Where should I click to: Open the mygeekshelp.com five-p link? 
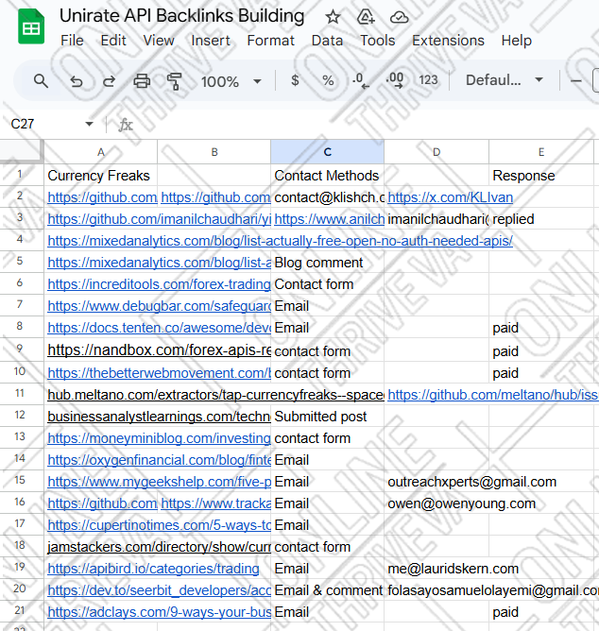point(159,482)
